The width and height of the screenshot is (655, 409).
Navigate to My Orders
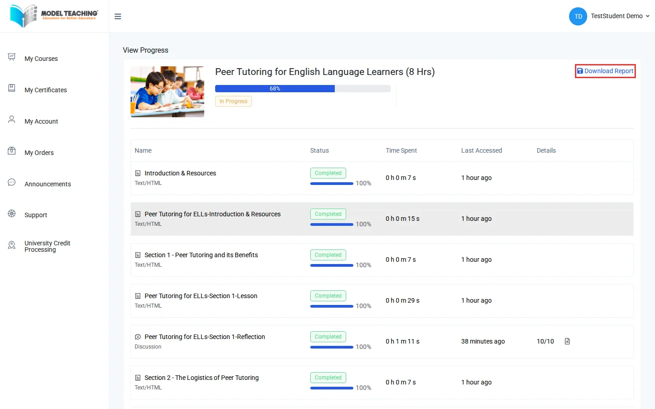[x=39, y=153]
